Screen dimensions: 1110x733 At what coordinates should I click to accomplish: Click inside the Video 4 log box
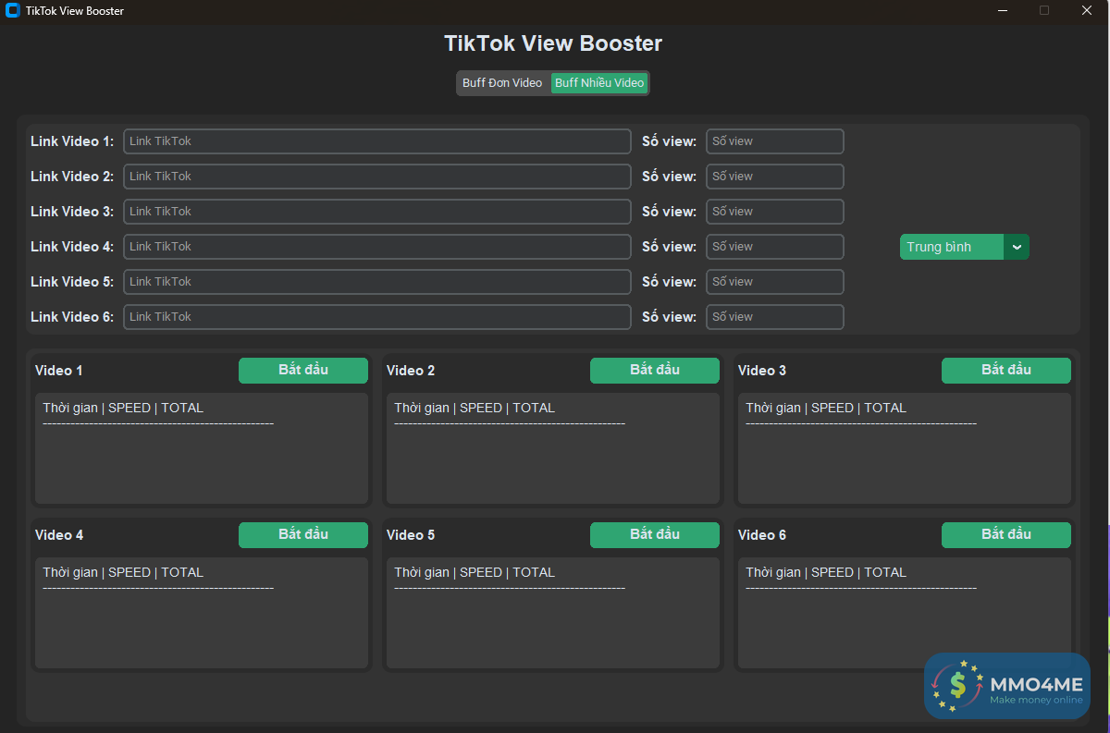pyautogui.click(x=202, y=613)
